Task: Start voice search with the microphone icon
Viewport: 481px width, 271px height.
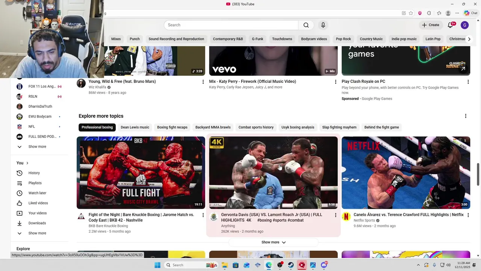Action: [323, 25]
